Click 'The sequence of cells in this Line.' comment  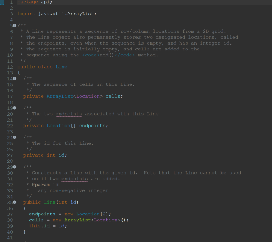(x=83, y=85)
